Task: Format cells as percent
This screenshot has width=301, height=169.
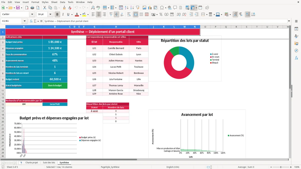Action: tap(161, 15)
